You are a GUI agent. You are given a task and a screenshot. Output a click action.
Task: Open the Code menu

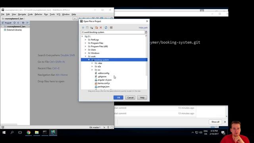point(30,14)
